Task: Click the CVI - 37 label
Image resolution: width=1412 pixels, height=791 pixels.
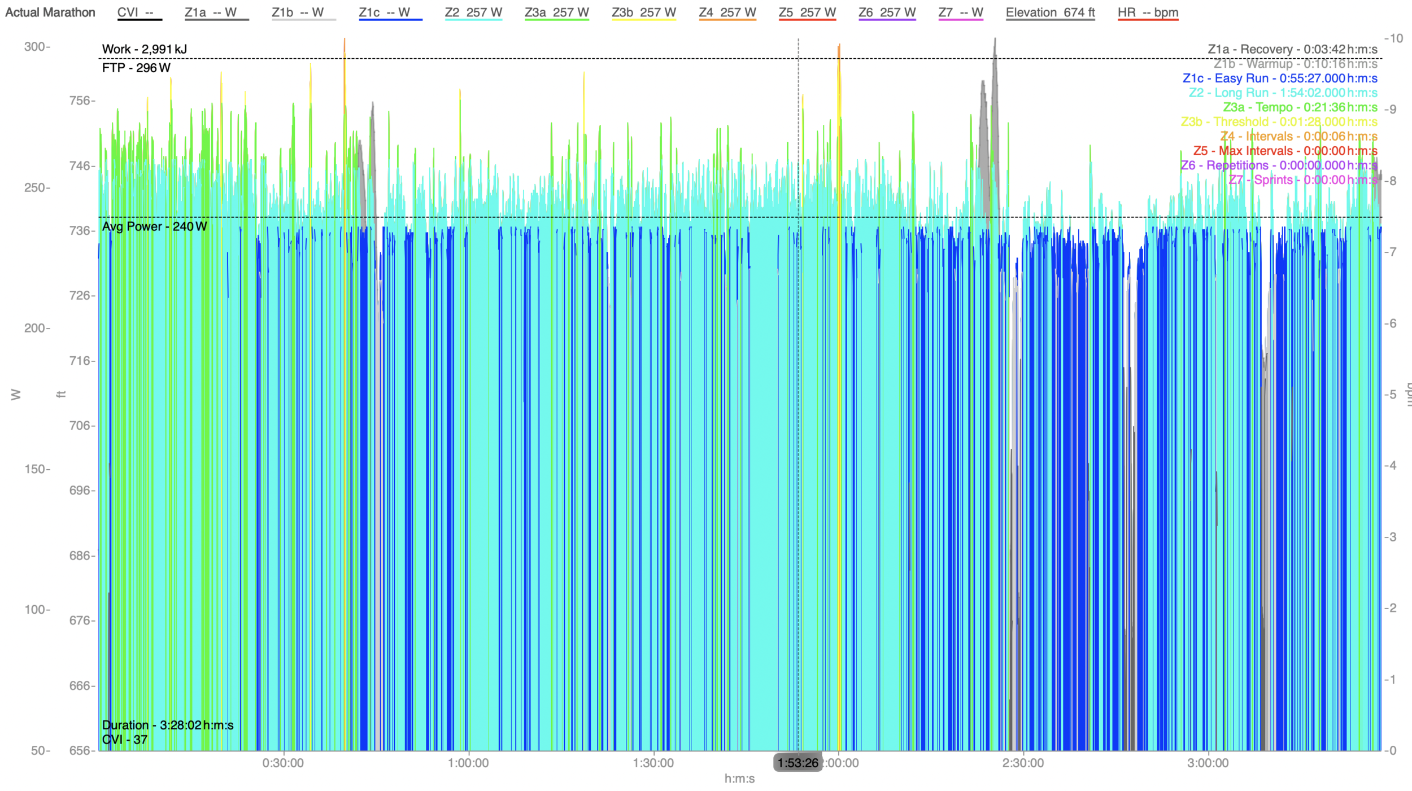Action: coord(125,740)
